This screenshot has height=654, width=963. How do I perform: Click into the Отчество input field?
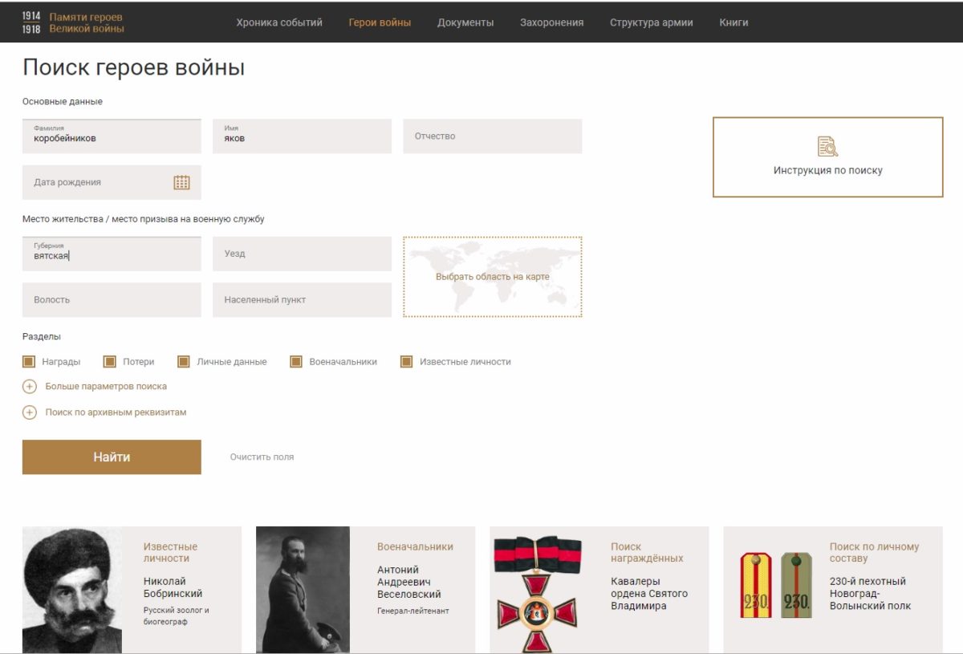492,136
